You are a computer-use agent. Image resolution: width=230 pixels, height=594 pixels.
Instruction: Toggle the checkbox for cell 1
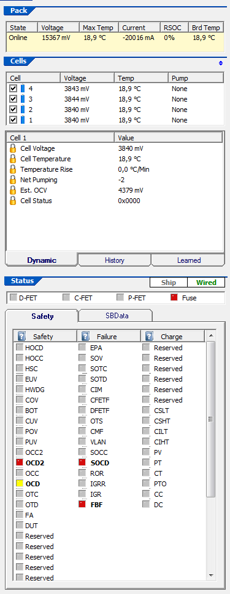(13, 120)
